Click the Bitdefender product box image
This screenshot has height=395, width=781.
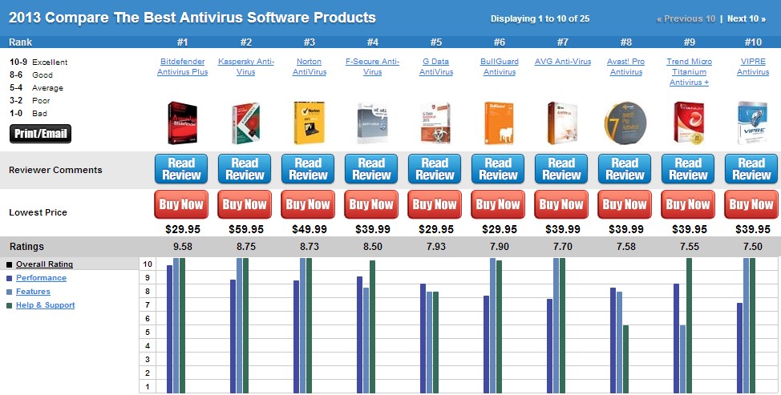click(x=182, y=123)
